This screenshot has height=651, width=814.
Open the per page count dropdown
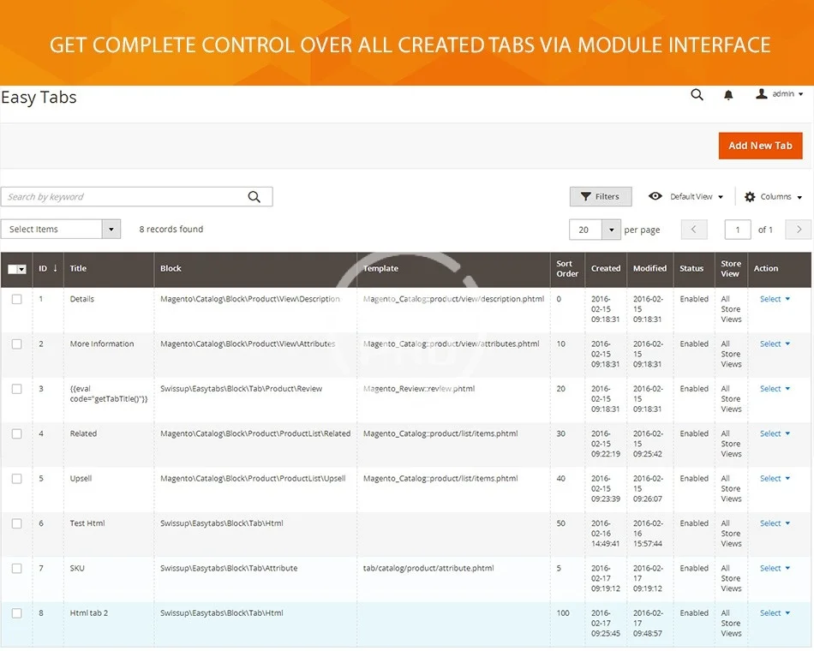[x=610, y=230]
